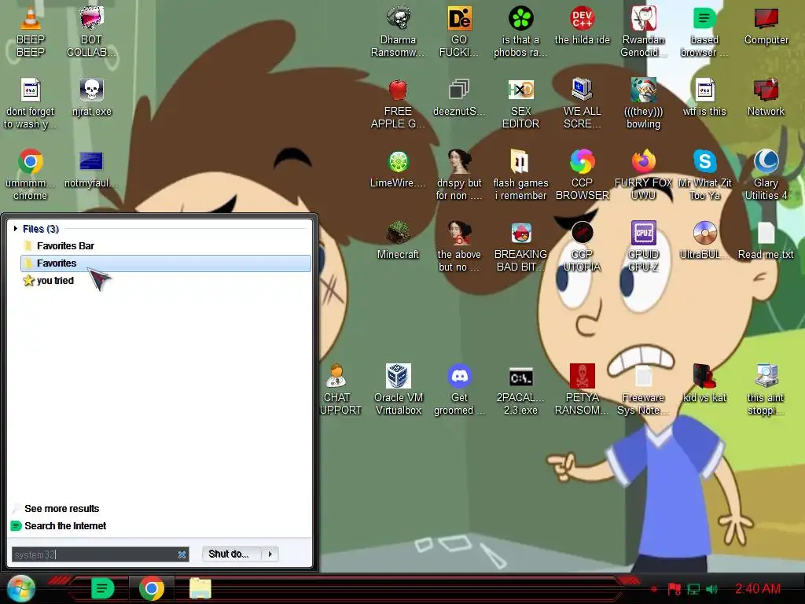This screenshot has height=604, width=805.
Task: Open the green document app on taskbar
Action: click(102, 588)
